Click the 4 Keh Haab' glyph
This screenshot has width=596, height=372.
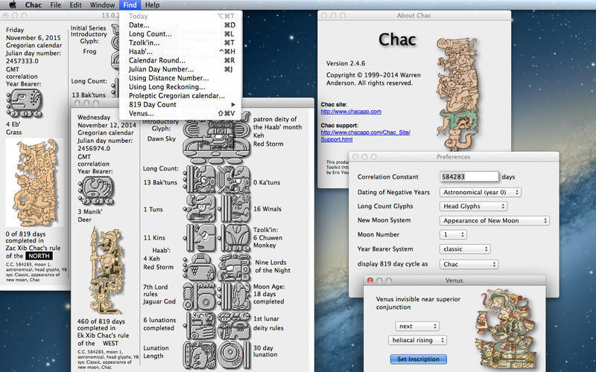coord(200,267)
